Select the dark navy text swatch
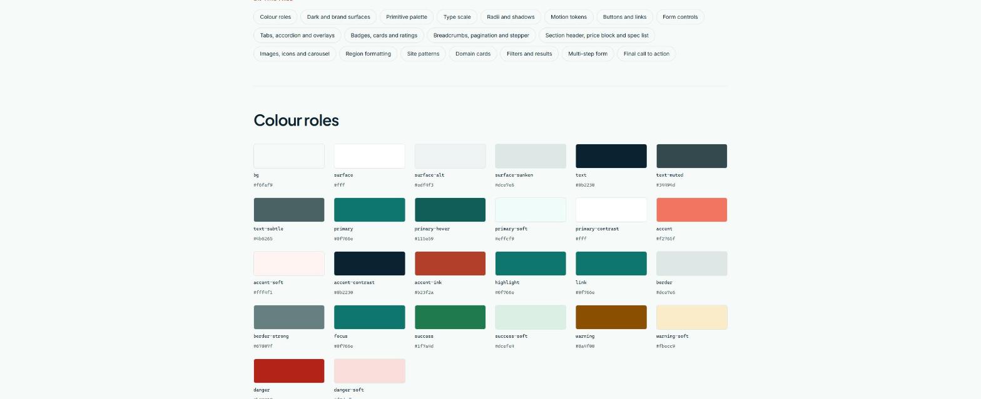Screen dimensions: 981x399 611,156
